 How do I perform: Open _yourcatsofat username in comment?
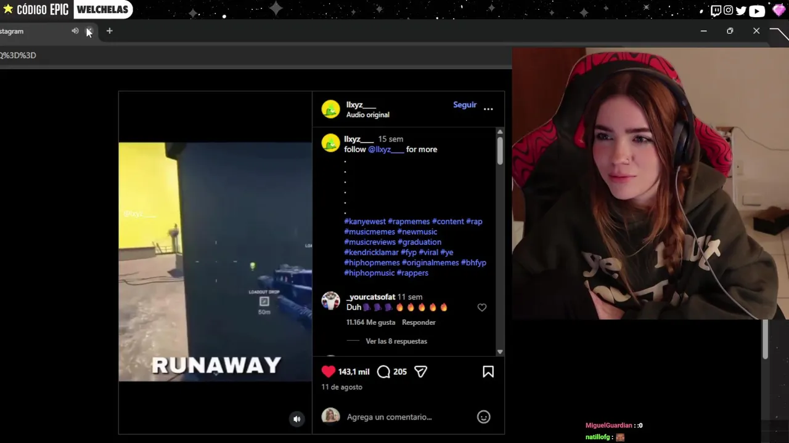370,297
